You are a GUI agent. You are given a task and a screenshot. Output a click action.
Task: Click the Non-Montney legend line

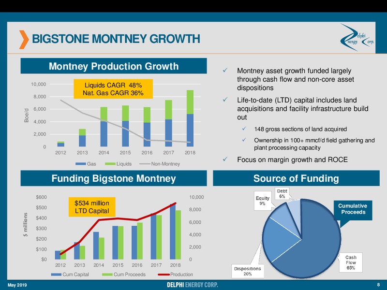tap(145, 164)
